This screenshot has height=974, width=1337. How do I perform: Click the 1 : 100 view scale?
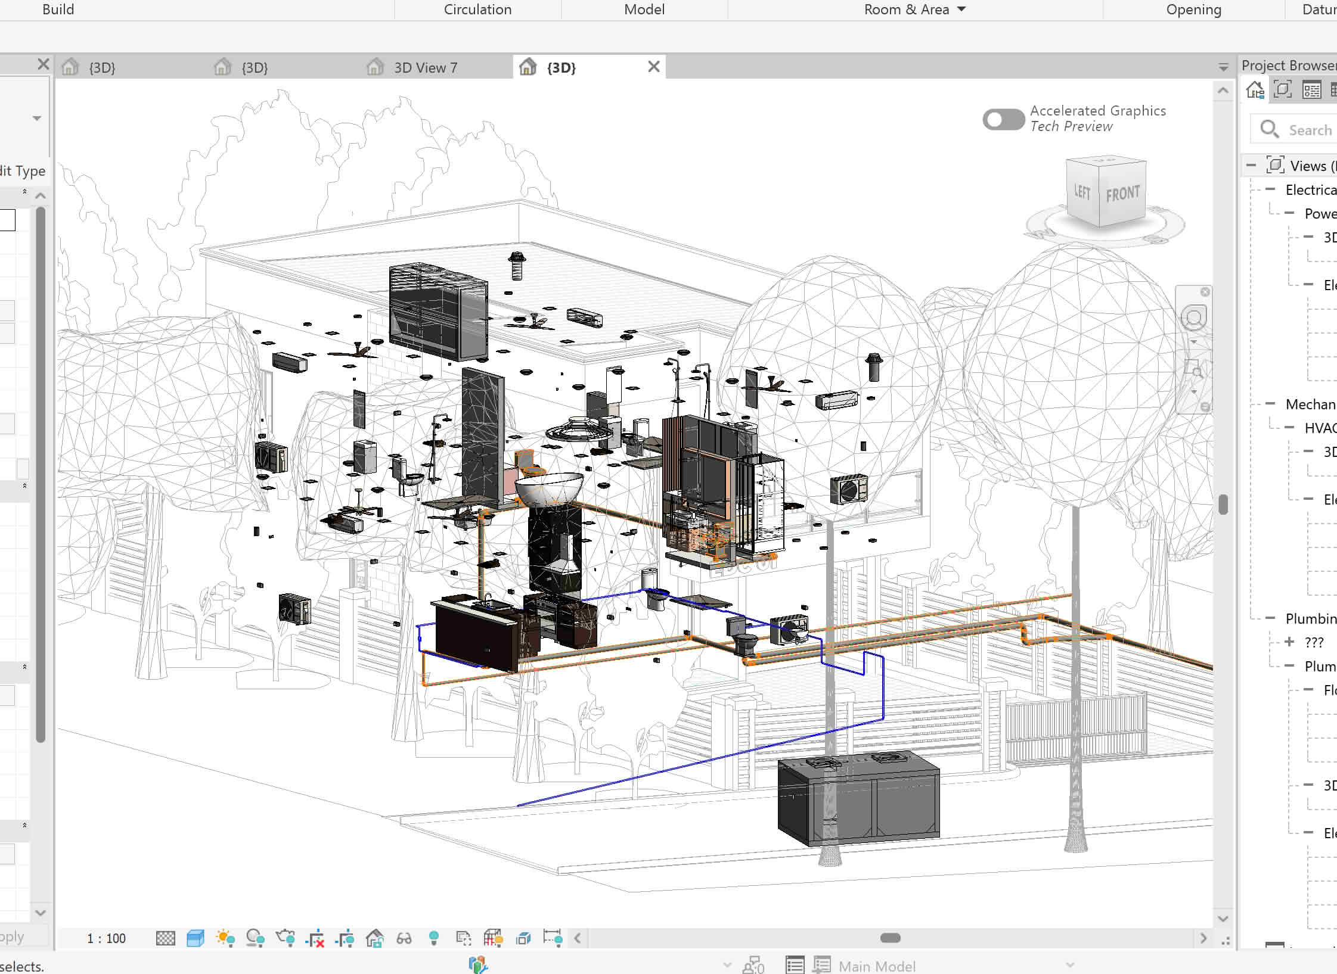coord(106,939)
